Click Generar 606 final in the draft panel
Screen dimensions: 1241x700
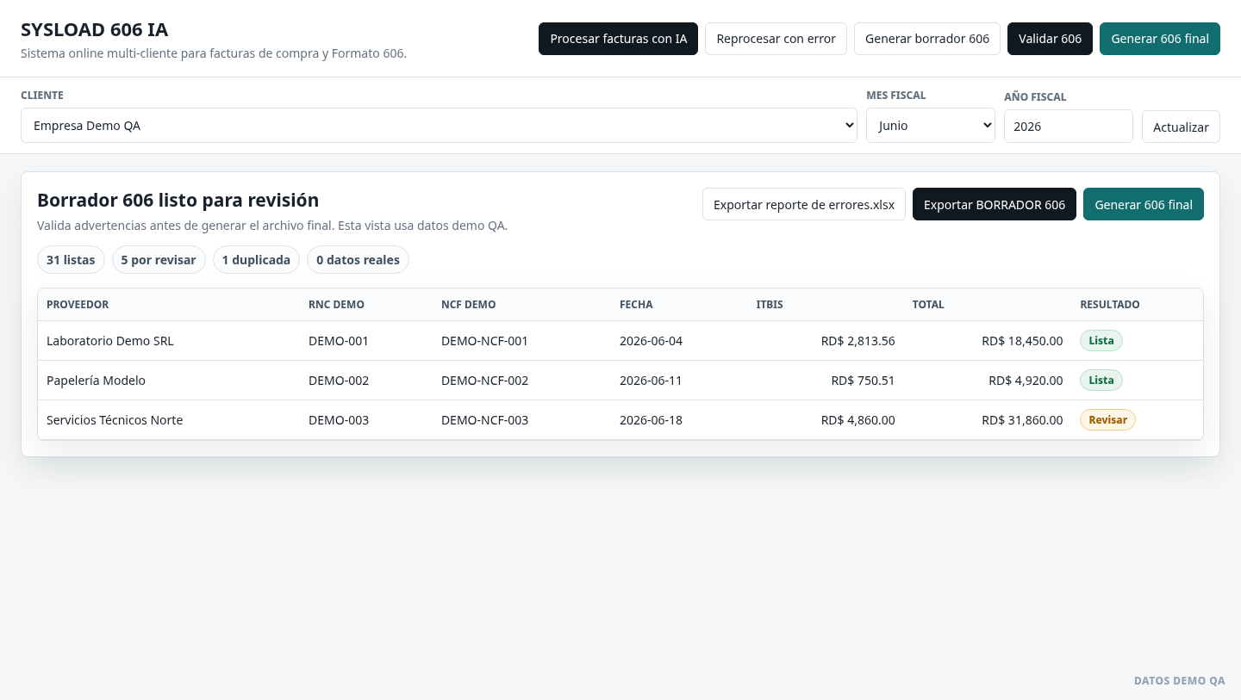click(x=1144, y=204)
